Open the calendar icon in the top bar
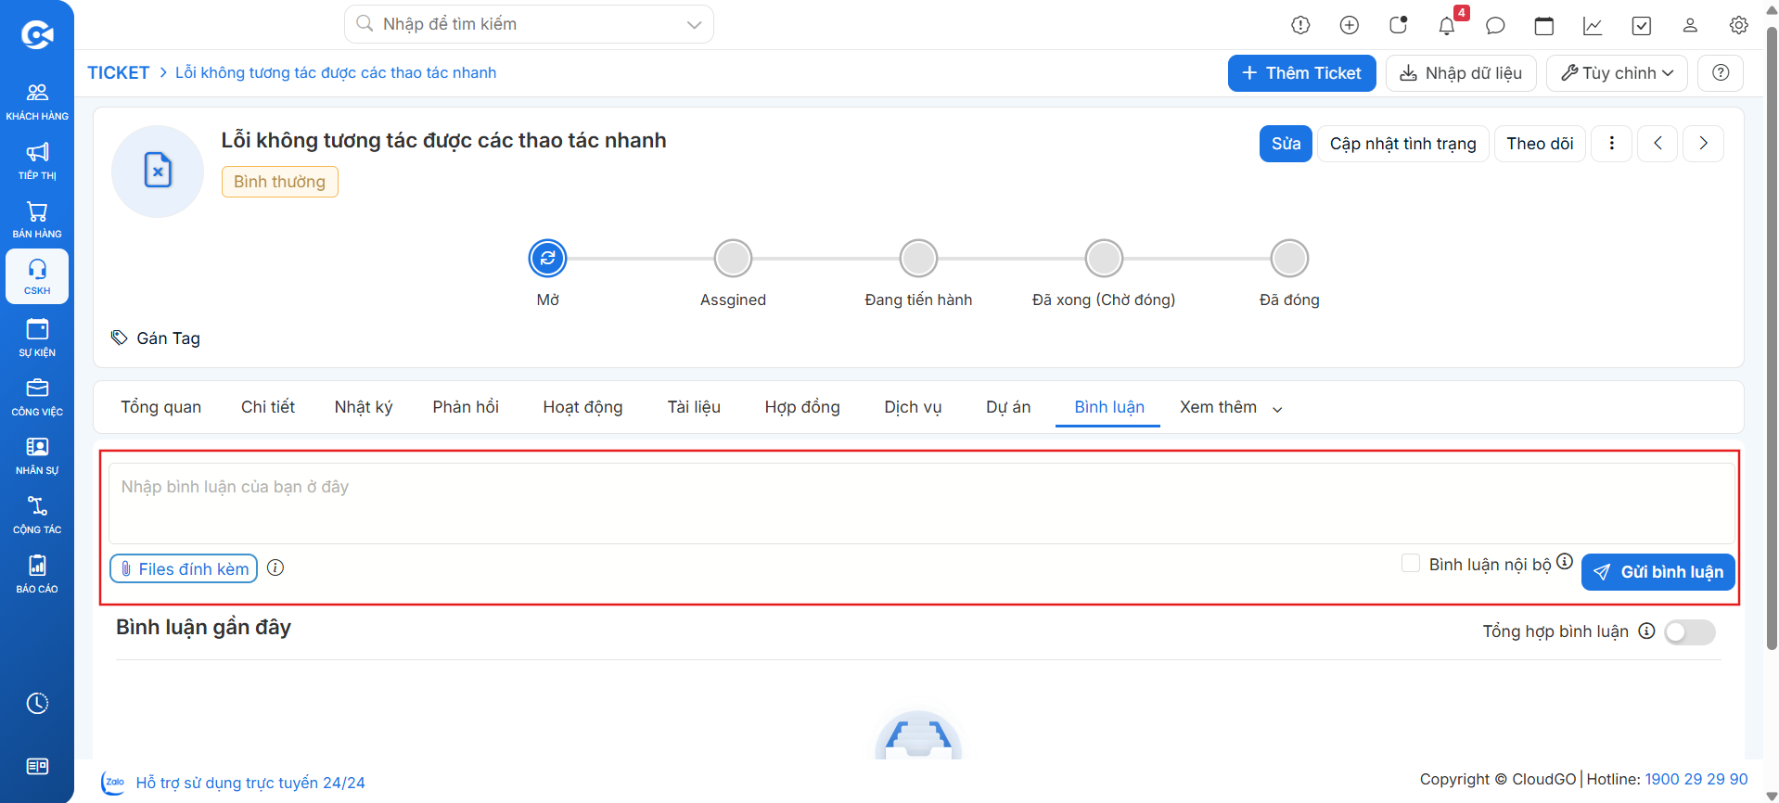This screenshot has width=1779, height=803. [1544, 25]
